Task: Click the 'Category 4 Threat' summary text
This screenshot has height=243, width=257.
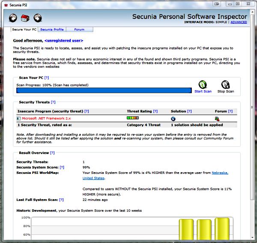Action: tap(143, 125)
